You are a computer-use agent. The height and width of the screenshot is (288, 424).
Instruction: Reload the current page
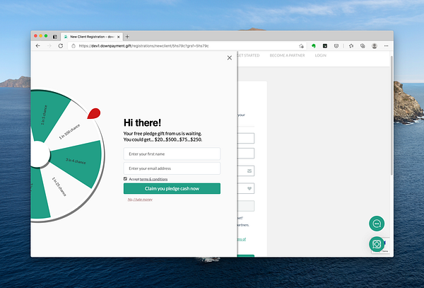pos(61,46)
